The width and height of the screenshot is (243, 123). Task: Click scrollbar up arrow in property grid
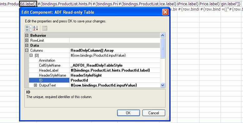[162, 35]
